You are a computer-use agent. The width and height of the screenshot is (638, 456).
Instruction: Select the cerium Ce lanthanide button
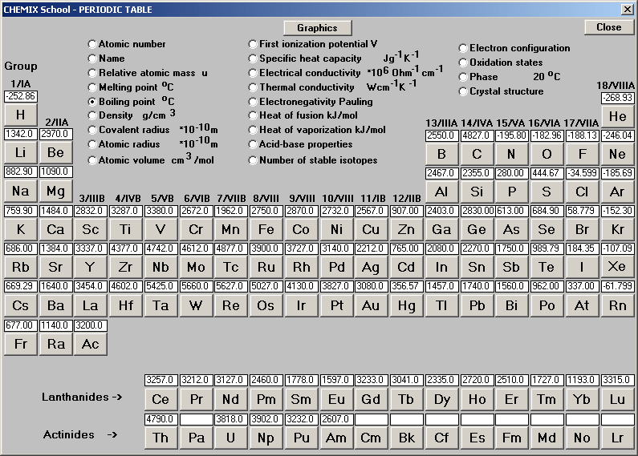point(161,399)
